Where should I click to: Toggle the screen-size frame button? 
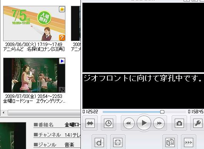click(118, 142)
